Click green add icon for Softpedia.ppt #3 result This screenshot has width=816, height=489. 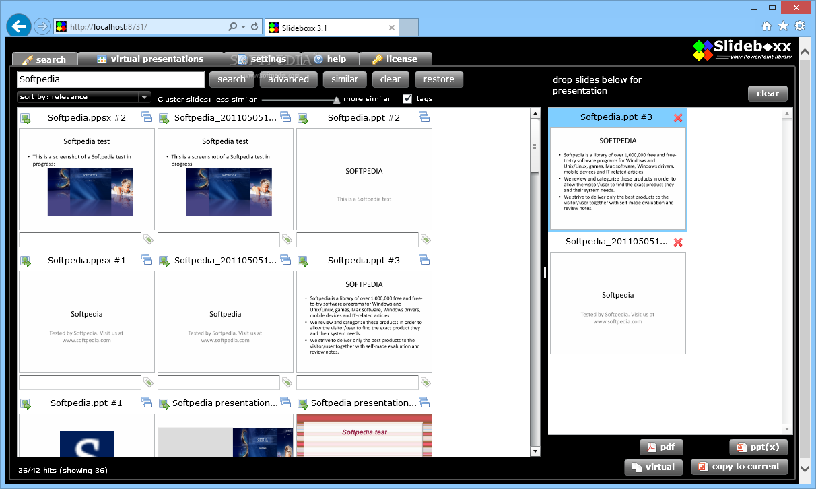303,261
